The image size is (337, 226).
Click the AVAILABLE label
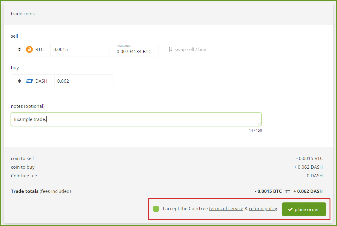[124, 46]
